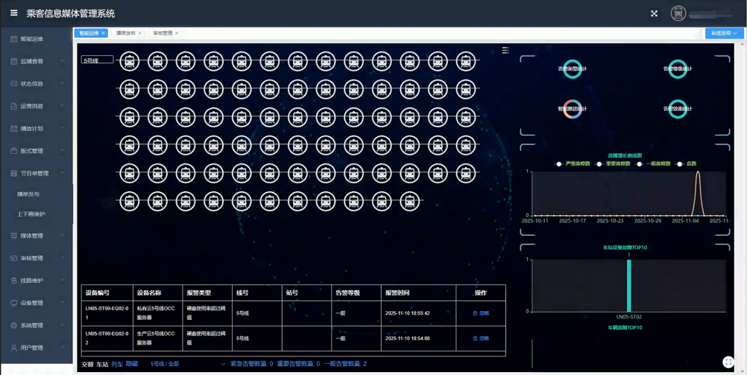Toggle 一般故障数 legend series in chart

pos(655,164)
